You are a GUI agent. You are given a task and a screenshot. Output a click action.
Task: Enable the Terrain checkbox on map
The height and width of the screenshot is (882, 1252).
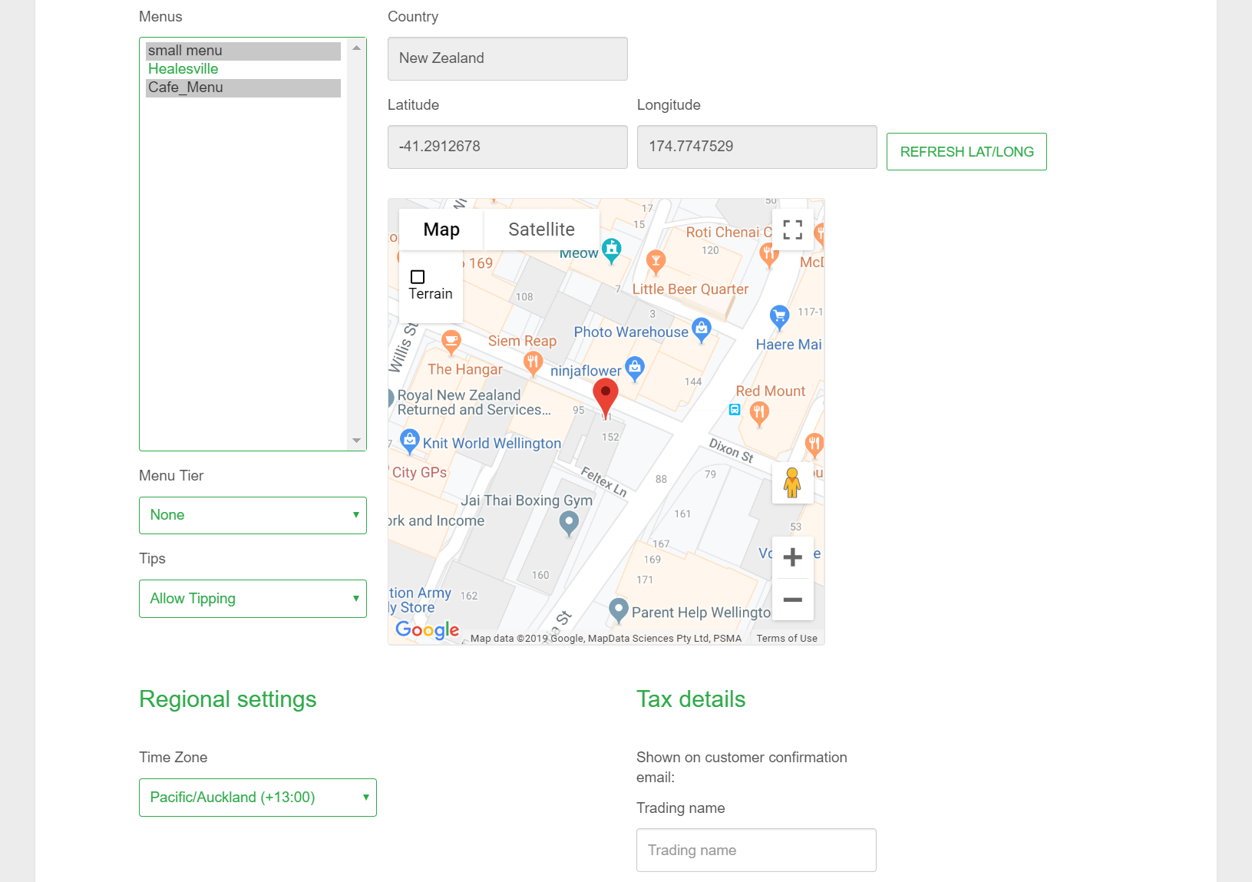(418, 277)
